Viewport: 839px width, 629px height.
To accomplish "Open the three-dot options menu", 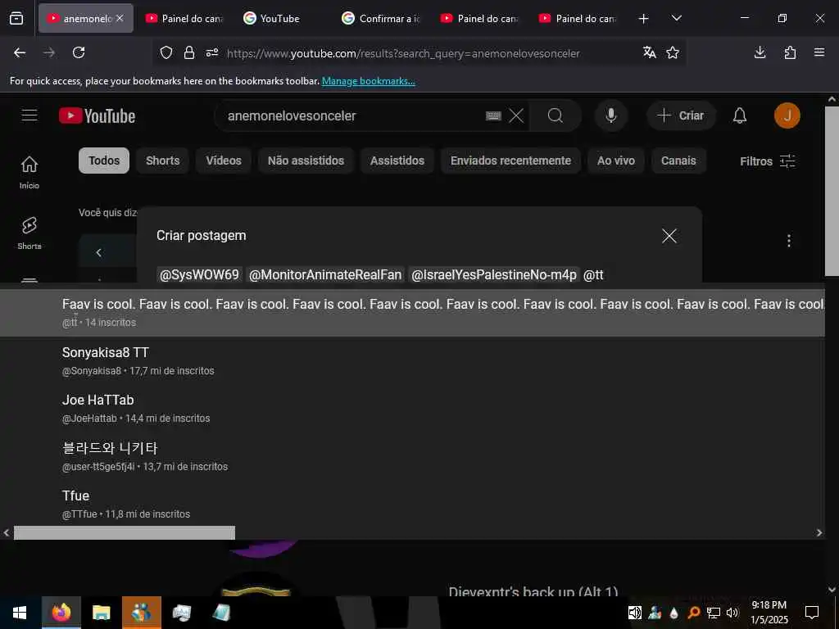I will click(789, 241).
